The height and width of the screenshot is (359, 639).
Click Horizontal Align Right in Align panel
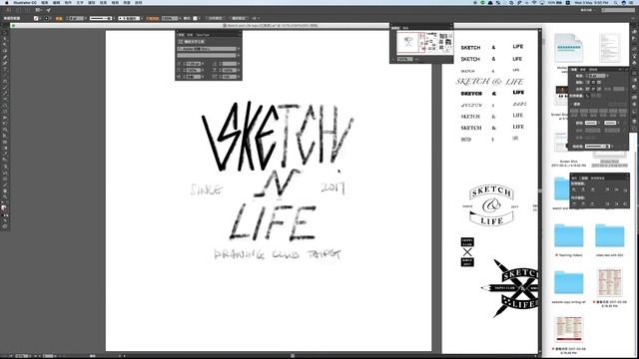coord(592,189)
